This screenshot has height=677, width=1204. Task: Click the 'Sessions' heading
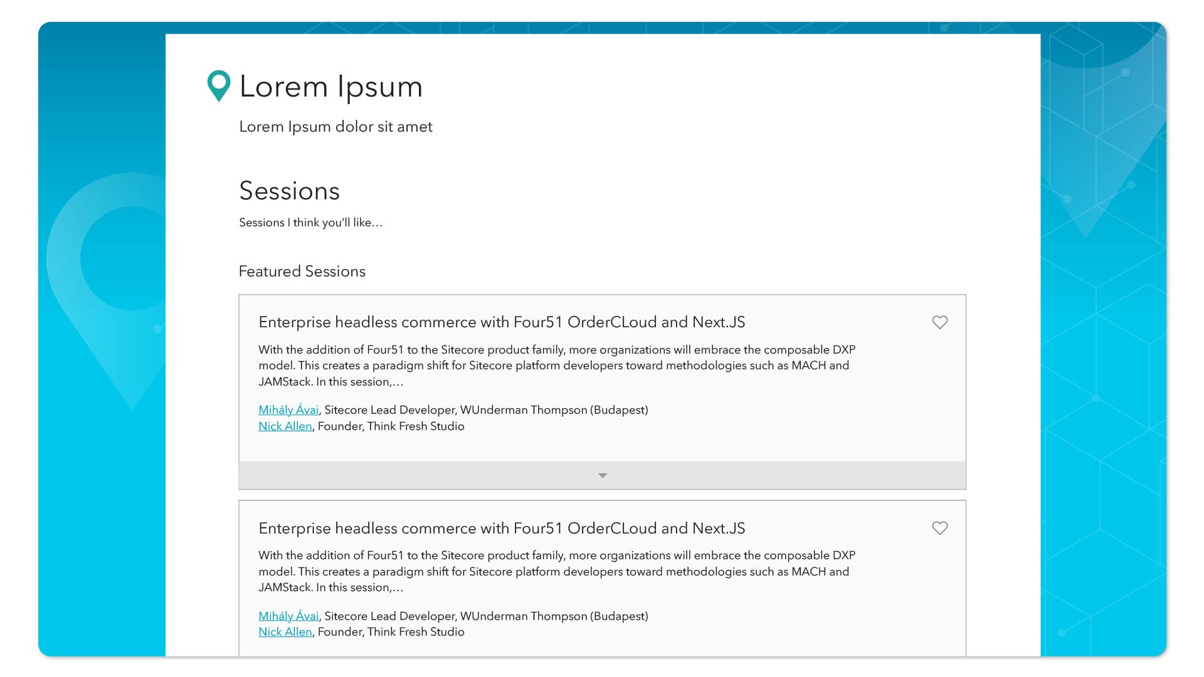point(289,191)
